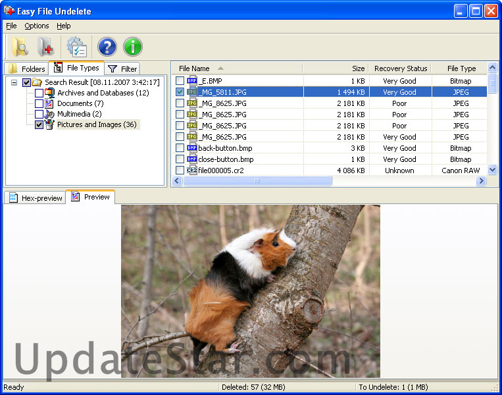Image resolution: width=502 pixels, height=395 pixels.
Task: Open the File menu
Action: [11, 26]
